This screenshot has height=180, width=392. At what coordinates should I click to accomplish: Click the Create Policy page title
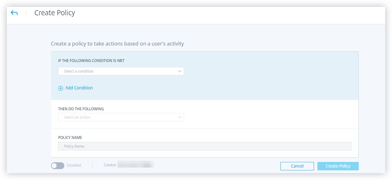click(55, 13)
